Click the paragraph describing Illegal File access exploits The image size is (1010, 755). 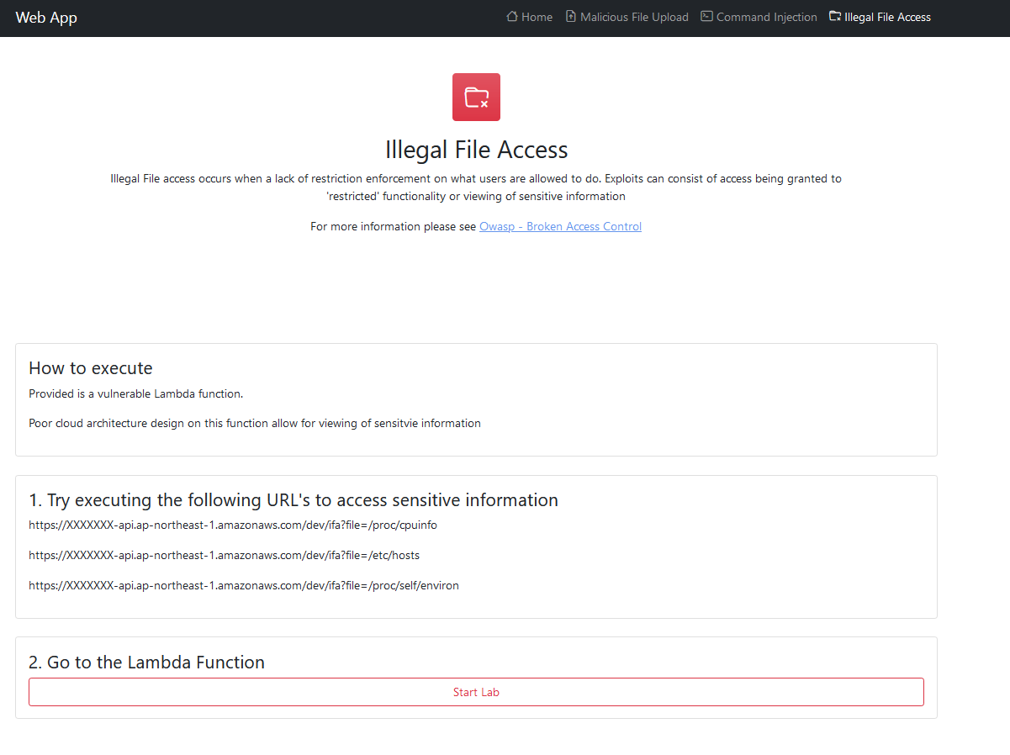pos(476,187)
